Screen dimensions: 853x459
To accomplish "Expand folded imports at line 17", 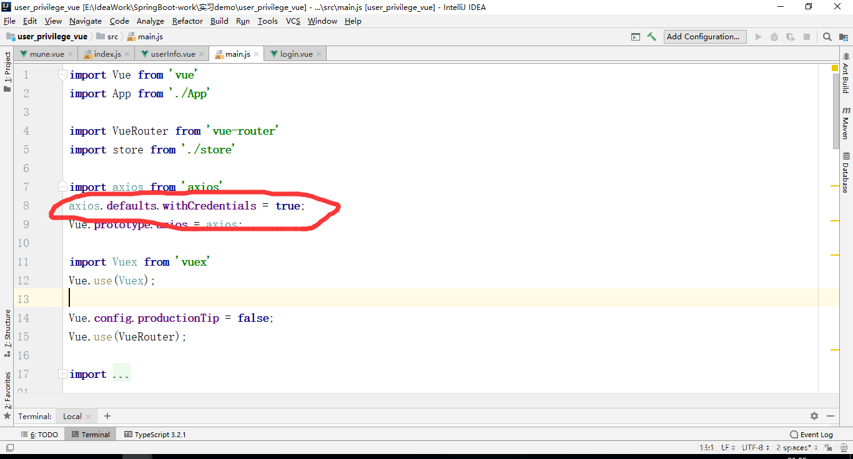I will point(62,374).
